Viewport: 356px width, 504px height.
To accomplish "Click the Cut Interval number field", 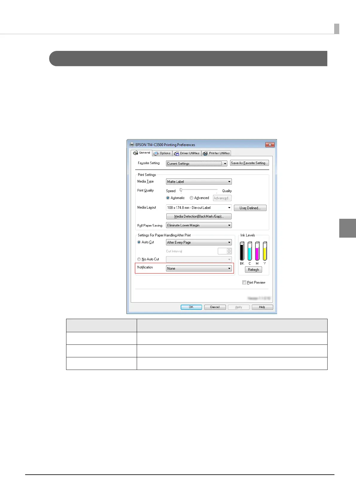I will [x=225, y=251].
